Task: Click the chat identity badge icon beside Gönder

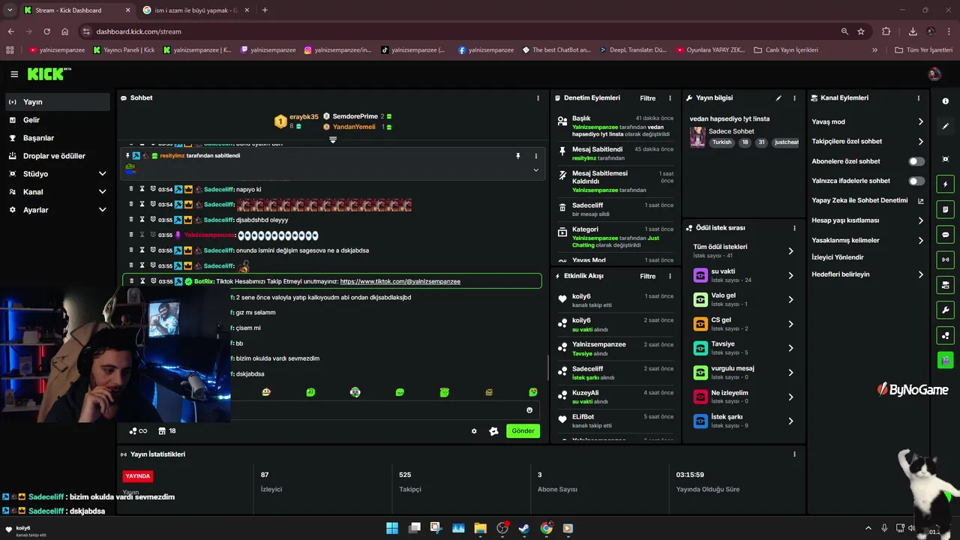Action: 493,431
